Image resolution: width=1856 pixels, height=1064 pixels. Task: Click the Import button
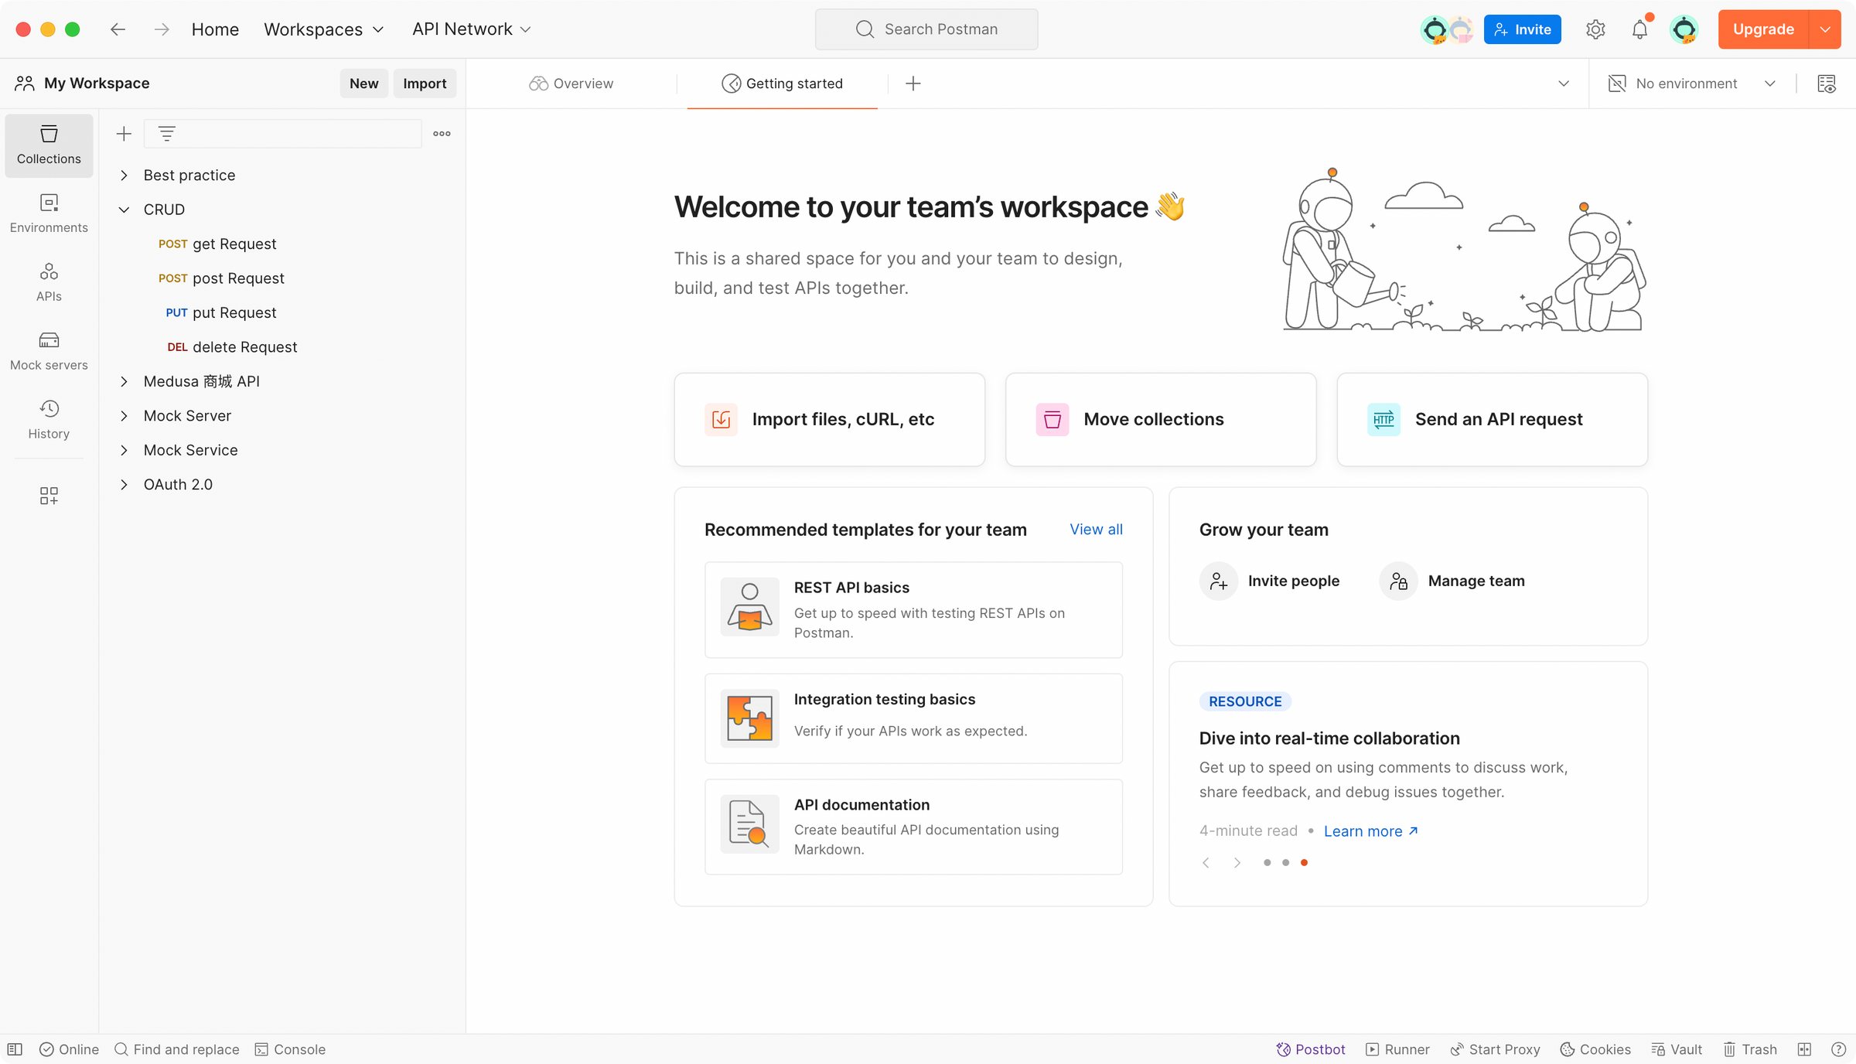(x=425, y=84)
